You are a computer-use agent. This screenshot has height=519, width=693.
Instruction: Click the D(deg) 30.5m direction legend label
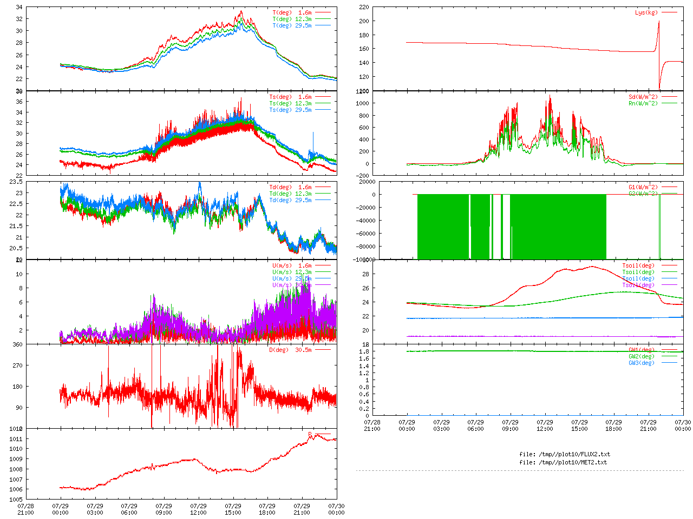[291, 350]
